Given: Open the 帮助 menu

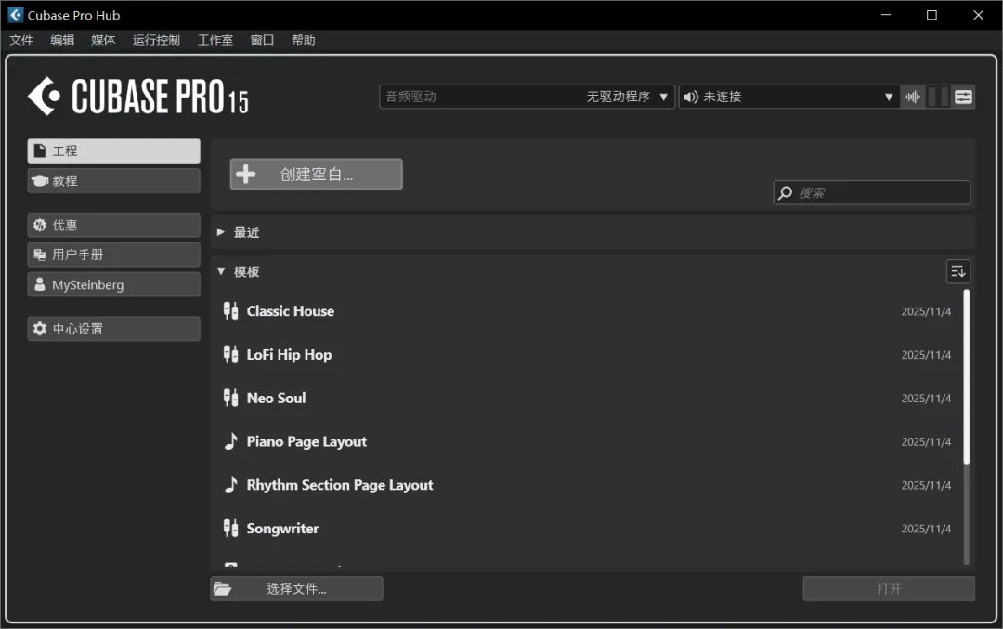Looking at the screenshot, I should (303, 40).
